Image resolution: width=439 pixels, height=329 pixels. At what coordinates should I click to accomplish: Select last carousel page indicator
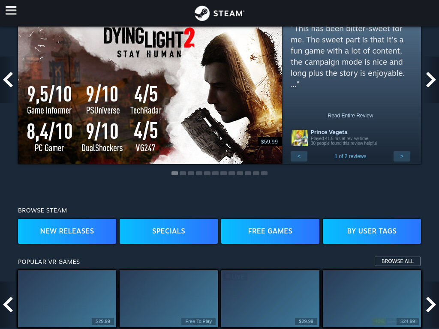(x=264, y=173)
